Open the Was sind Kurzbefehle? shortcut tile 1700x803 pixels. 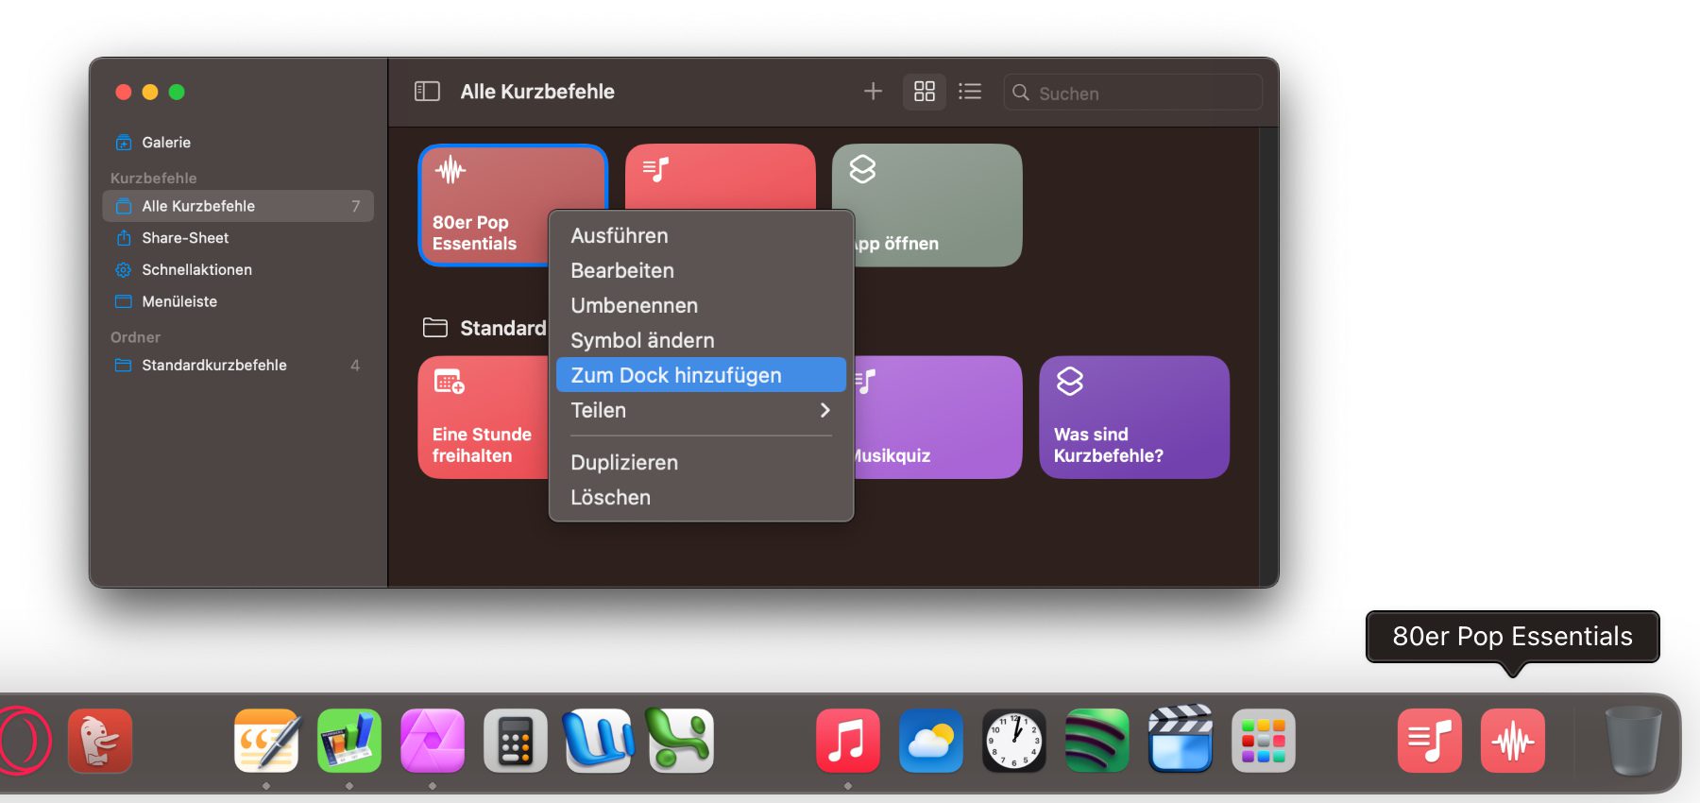tap(1133, 418)
